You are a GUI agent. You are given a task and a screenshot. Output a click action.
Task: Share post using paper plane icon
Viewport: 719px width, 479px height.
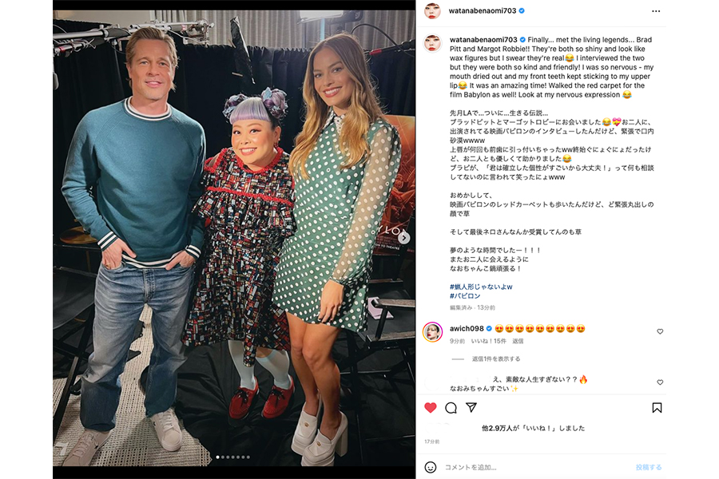click(x=471, y=407)
